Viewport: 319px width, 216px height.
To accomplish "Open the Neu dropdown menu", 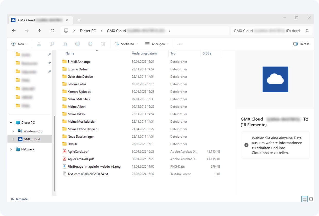I will (x=20, y=44).
